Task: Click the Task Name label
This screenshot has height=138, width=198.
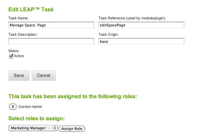Action: [x=18, y=18]
